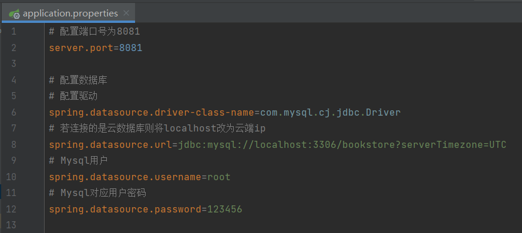
Task: Click the comment '# Mysql对应用户密码'
Action: [x=97, y=193]
